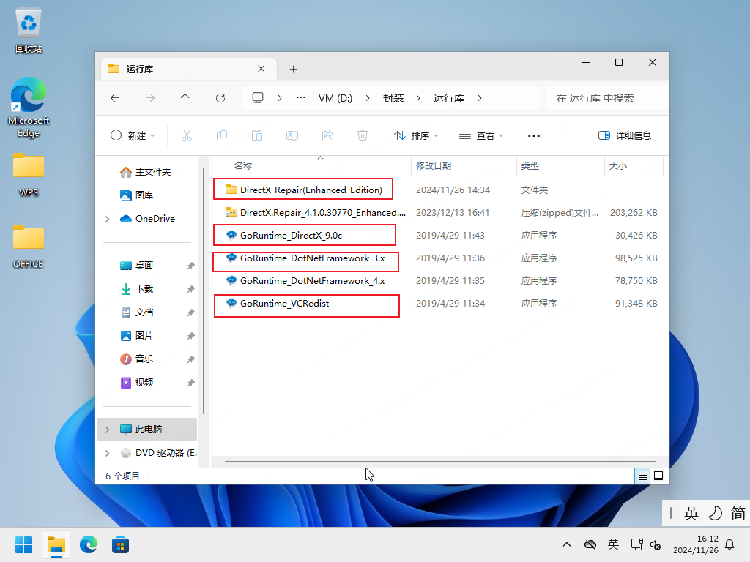The image size is (750, 562).
Task: Select the DirectX.Repair_4.1.0.30770 zip file
Action: (316, 213)
